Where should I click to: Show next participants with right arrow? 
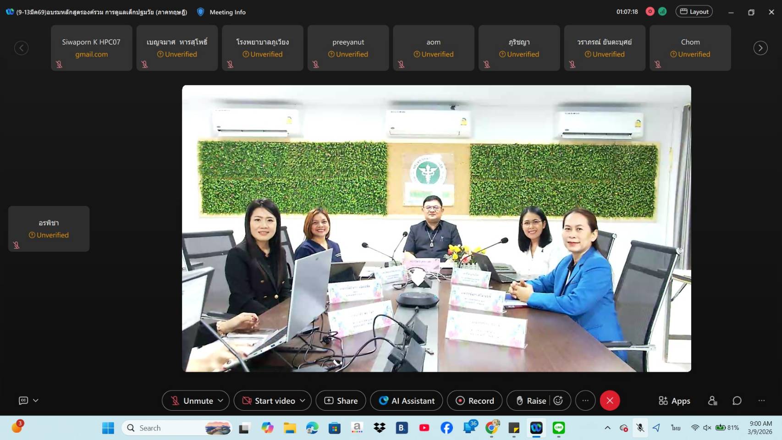coord(760,48)
